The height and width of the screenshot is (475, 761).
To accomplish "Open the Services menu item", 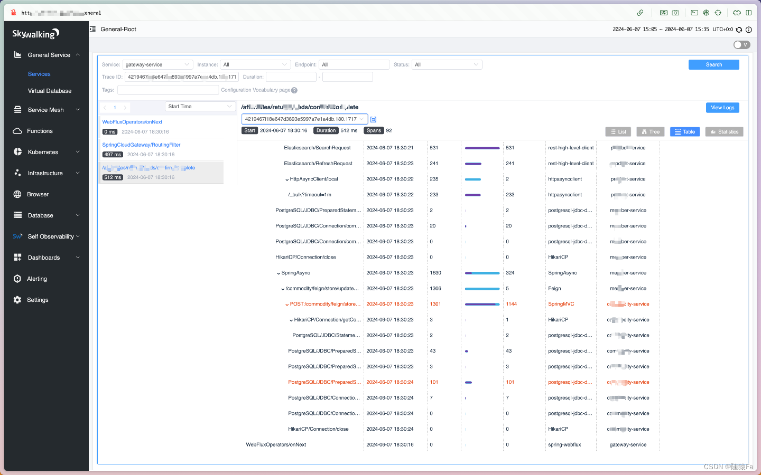I will pyautogui.click(x=39, y=74).
